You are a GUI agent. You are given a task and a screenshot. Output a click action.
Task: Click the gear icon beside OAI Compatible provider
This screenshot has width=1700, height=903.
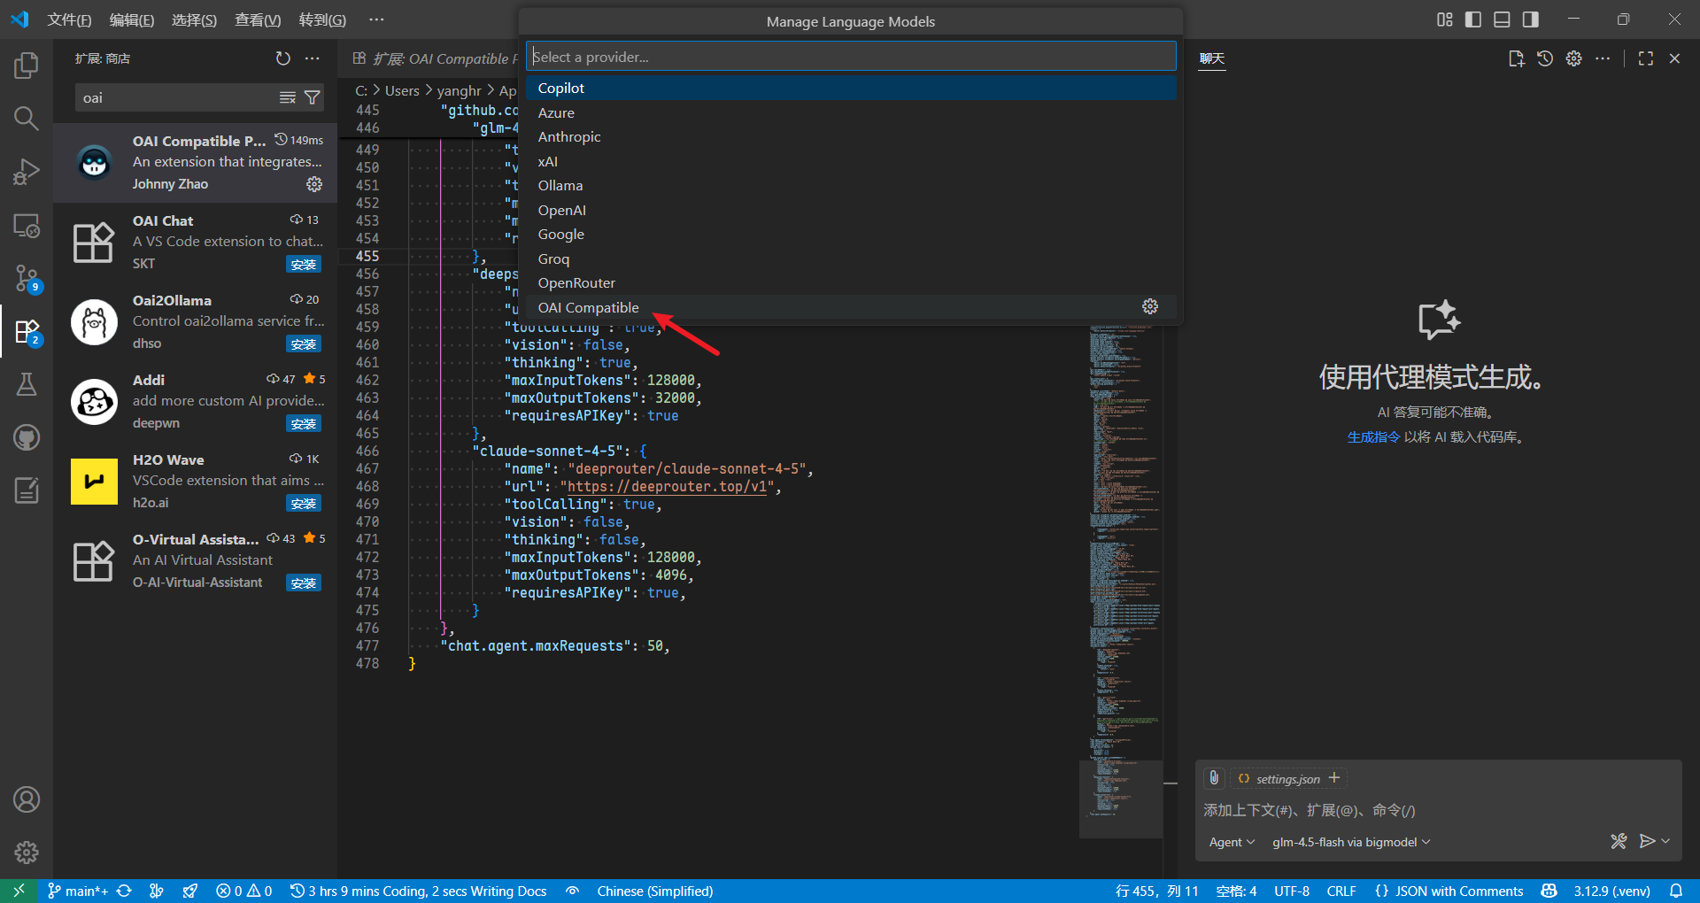coord(1150,306)
